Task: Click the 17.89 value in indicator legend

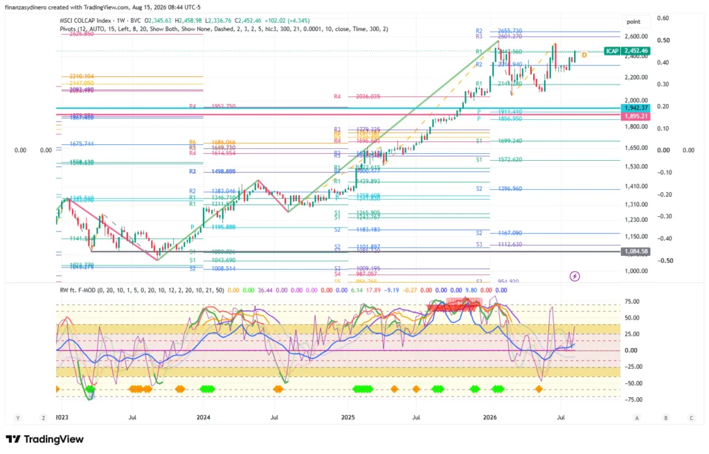Action: click(373, 290)
